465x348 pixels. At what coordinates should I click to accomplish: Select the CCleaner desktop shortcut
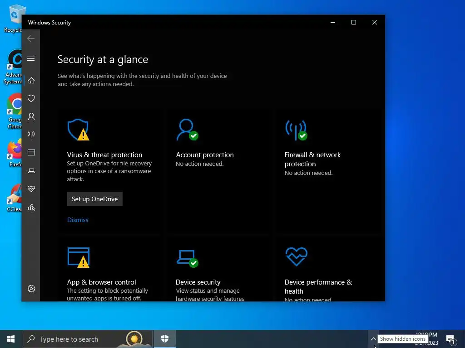pos(14,198)
